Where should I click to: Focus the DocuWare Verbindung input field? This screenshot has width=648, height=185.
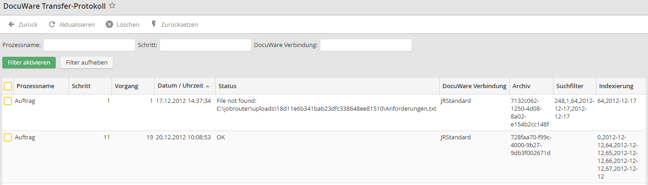click(x=365, y=45)
